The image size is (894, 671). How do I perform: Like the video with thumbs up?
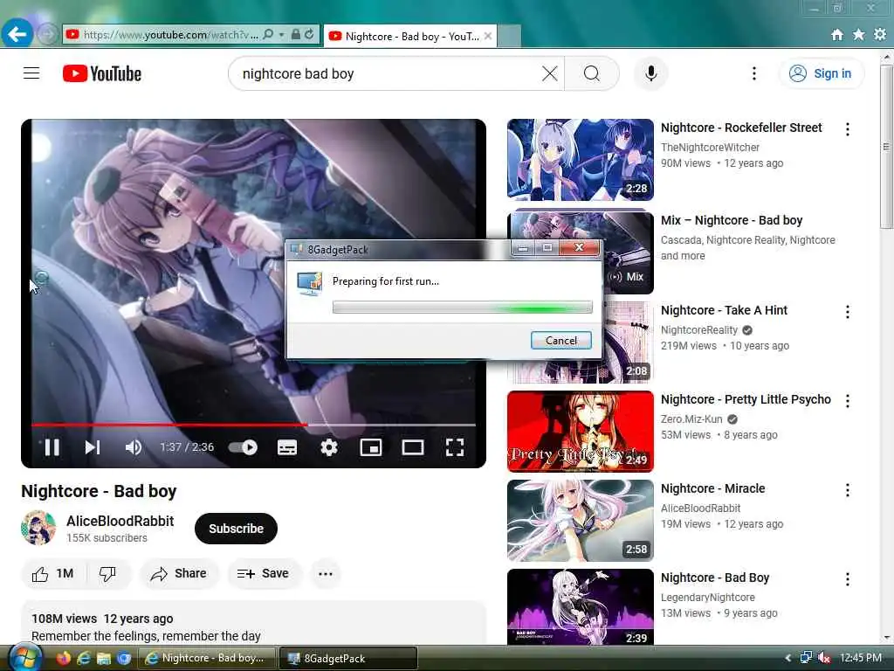[x=53, y=573]
